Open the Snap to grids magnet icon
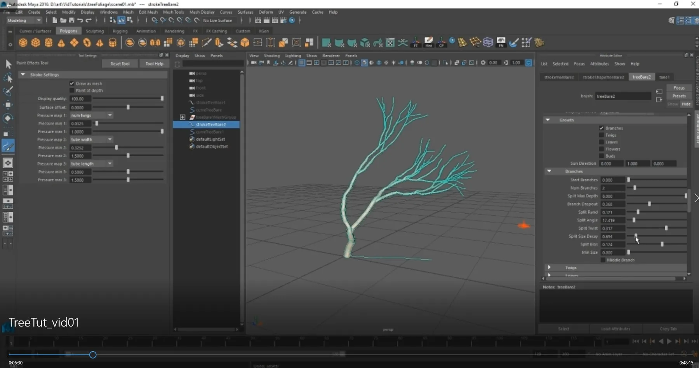 162,20
